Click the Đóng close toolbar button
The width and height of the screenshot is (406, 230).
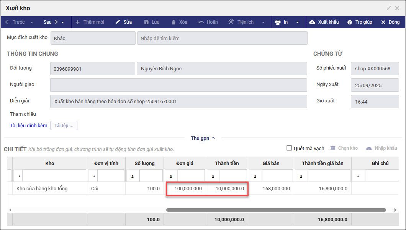click(390, 22)
